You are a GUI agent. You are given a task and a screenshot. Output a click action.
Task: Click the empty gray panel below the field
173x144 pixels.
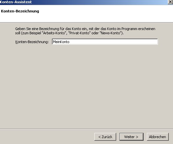pos(86,86)
